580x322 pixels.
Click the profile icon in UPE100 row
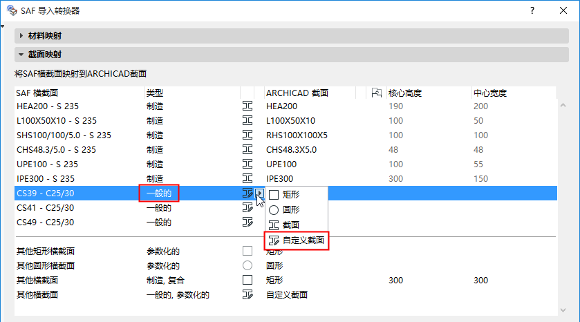(x=247, y=164)
